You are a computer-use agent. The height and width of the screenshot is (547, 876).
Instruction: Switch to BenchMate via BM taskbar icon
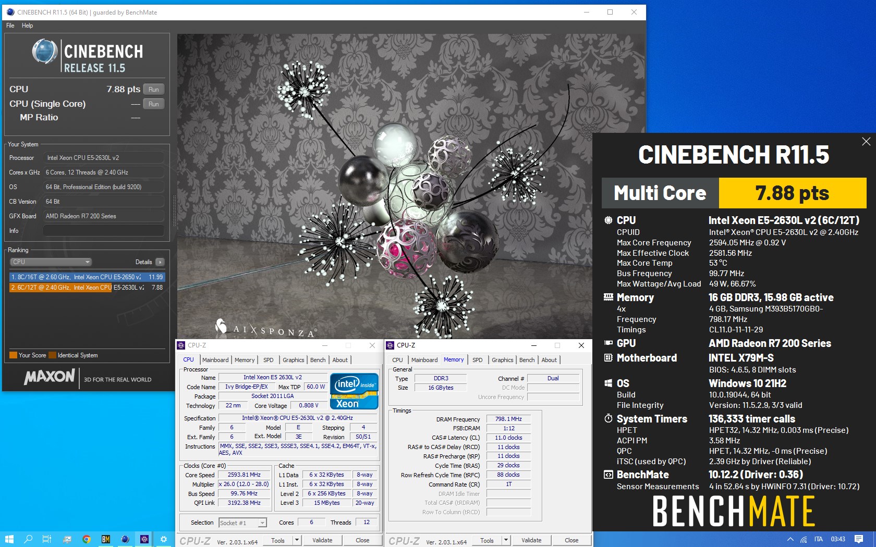coord(105,539)
